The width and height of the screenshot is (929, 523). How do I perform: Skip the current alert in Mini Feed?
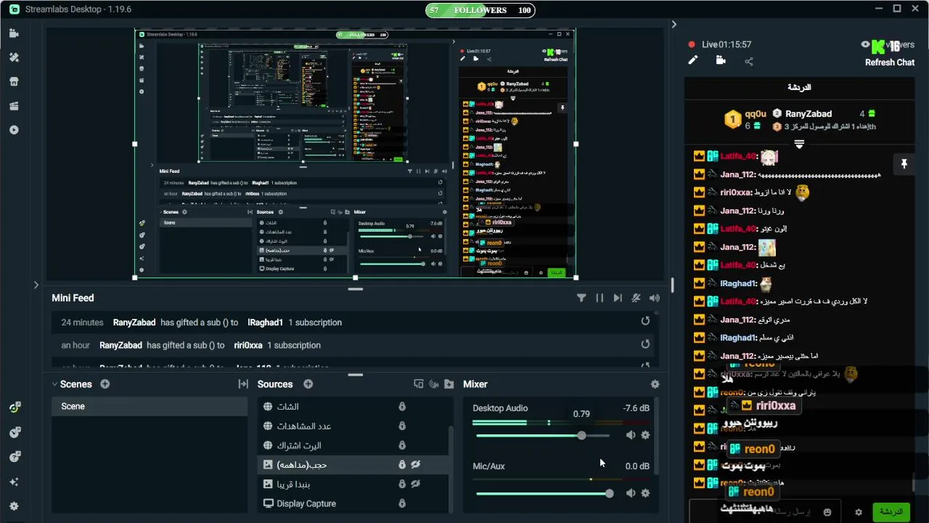point(618,298)
